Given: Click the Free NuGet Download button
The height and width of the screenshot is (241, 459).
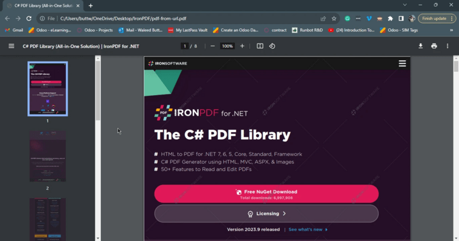Looking at the screenshot, I should click(266, 194).
